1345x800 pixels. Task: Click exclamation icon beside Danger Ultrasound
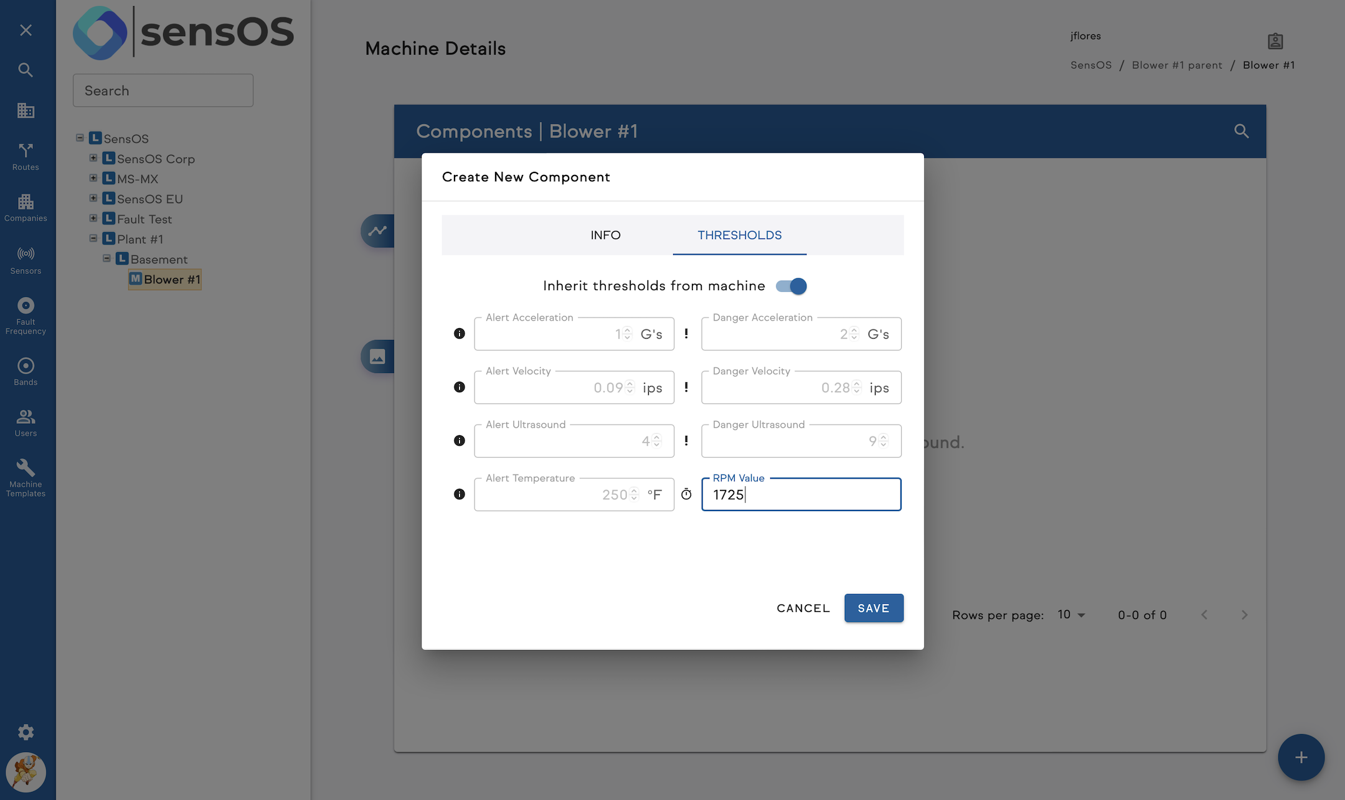click(686, 441)
